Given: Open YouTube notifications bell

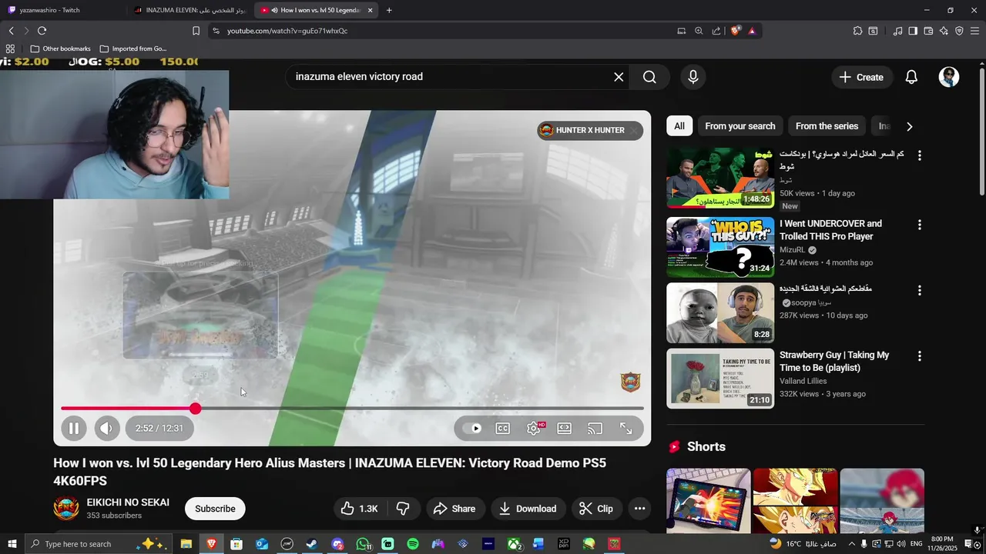Looking at the screenshot, I should [911, 77].
